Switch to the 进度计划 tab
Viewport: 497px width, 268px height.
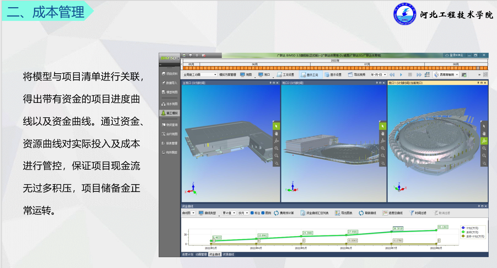click(188, 254)
